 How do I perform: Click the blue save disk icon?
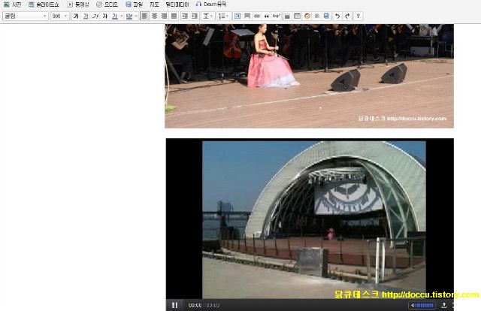click(x=326, y=16)
